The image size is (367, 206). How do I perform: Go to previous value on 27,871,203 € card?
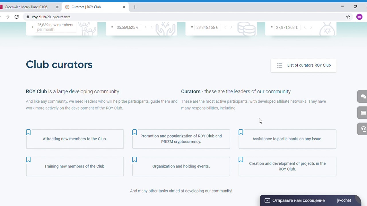(305, 27)
